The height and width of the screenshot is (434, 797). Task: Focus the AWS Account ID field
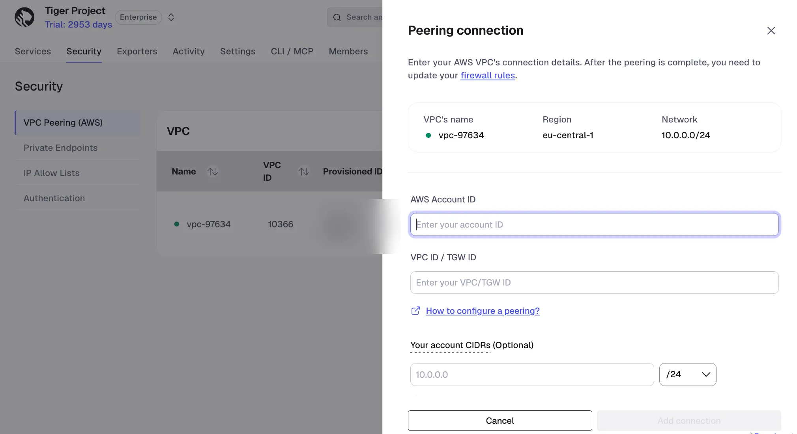(x=594, y=224)
